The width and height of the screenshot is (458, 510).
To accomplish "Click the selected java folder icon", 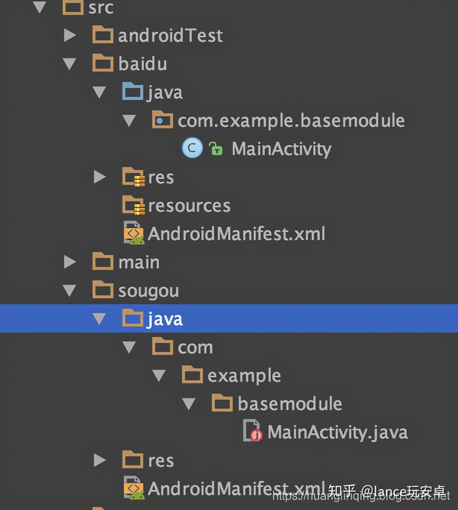I will pyautogui.click(x=133, y=318).
